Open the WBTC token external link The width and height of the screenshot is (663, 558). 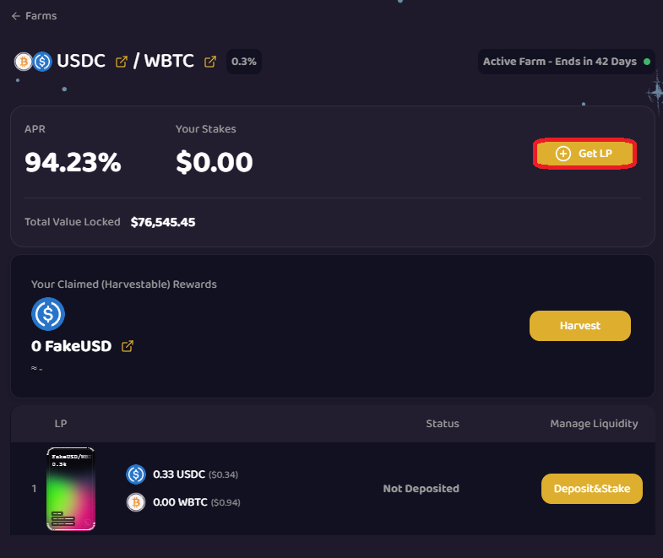[x=210, y=62]
